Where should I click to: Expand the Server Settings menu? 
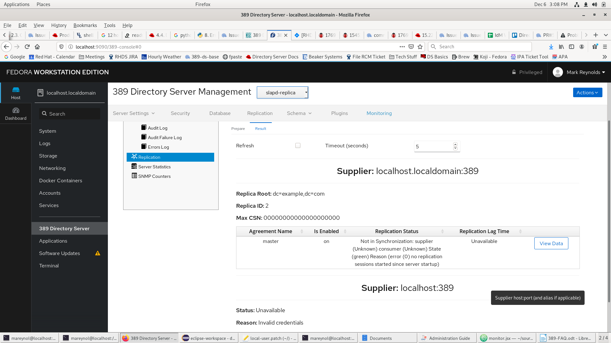[x=134, y=113]
